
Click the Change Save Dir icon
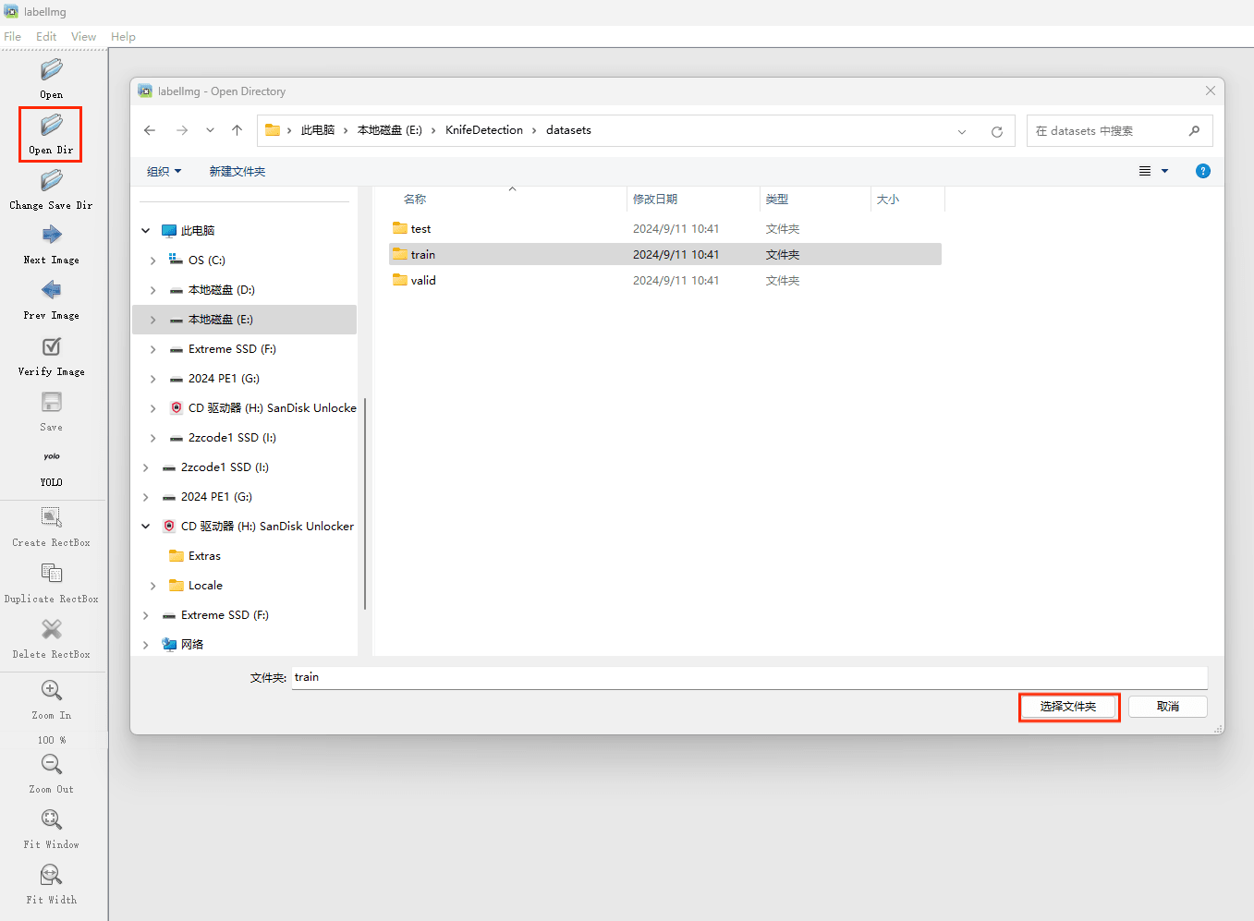(51, 181)
